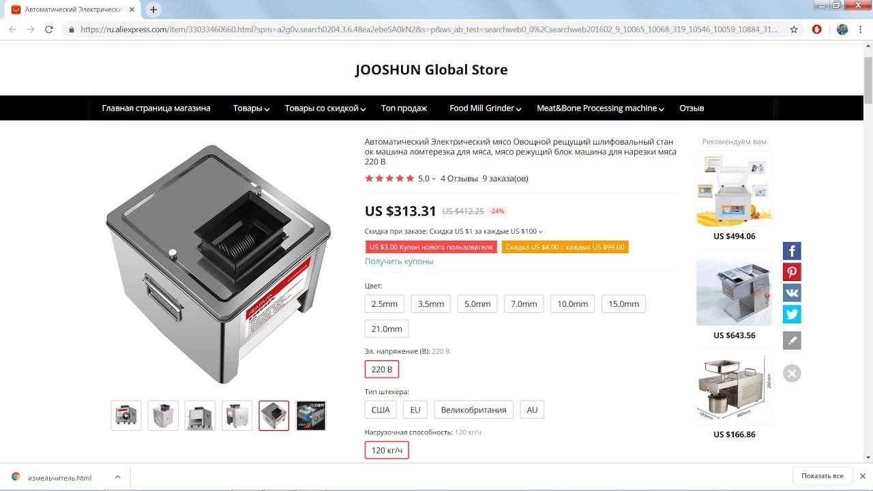This screenshot has width=873, height=491.
Task: Go to Главная страница магазина
Action: coord(156,108)
